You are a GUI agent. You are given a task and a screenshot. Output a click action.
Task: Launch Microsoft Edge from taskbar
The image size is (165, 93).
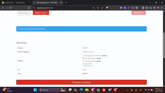point(81,90)
